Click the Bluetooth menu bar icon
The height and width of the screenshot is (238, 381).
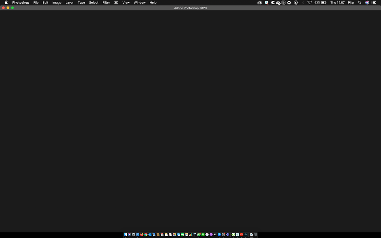(303, 3)
